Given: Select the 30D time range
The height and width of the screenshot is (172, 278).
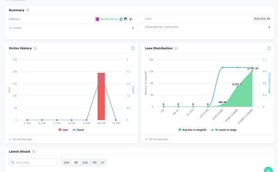Looking at the screenshot, I should pos(85,163).
